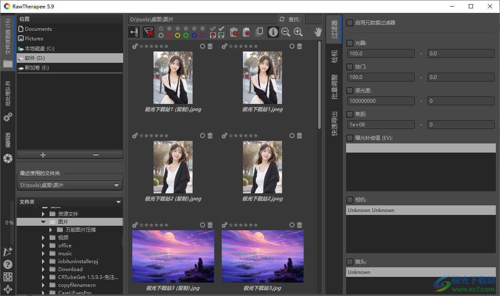Tick the 镜头 filter checkbox
The width and height of the screenshot is (500, 296).
350,262
